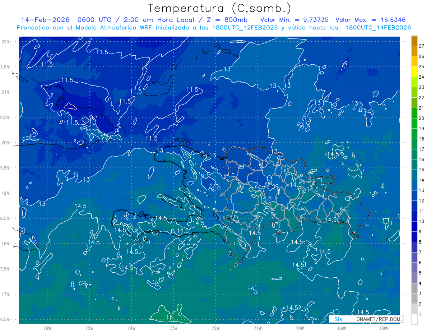Viewport: 431px width, 333px height.
Task: Click the white swatch at the color scale's bottom
Action: pyautogui.click(x=414, y=319)
